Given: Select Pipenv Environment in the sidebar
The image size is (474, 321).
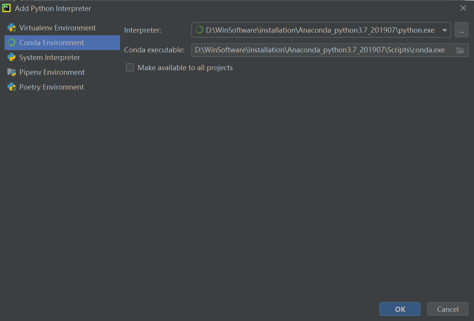Looking at the screenshot, I should tap(62, 72).
